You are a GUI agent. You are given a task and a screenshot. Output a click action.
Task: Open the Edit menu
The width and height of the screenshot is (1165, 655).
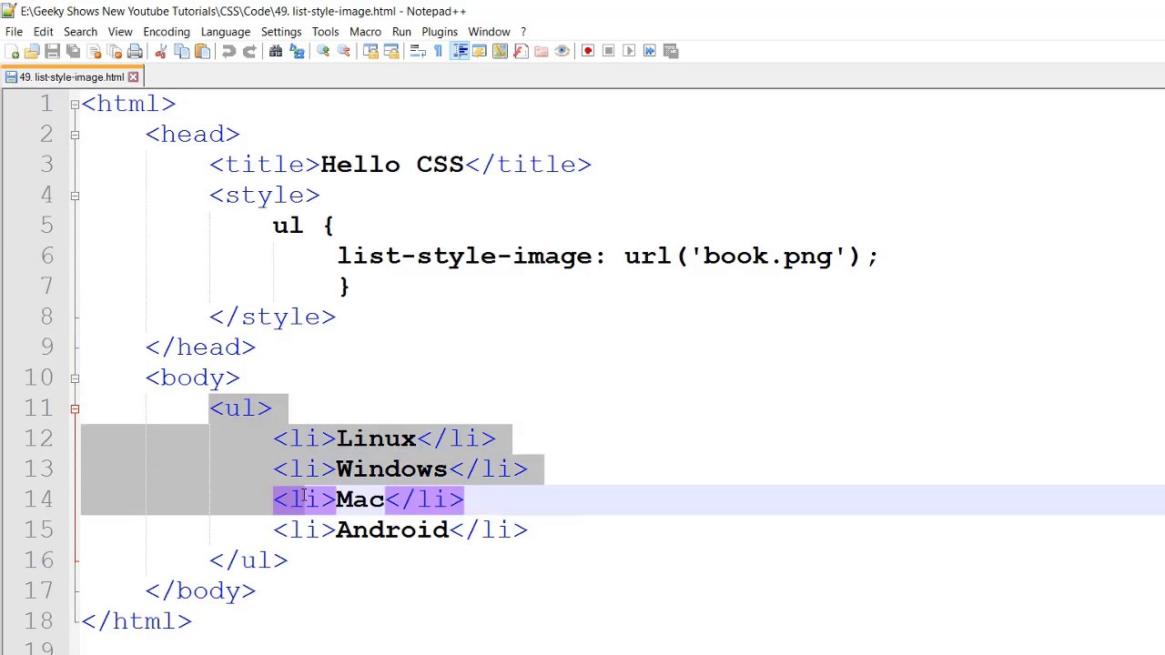tap(43, 32)
